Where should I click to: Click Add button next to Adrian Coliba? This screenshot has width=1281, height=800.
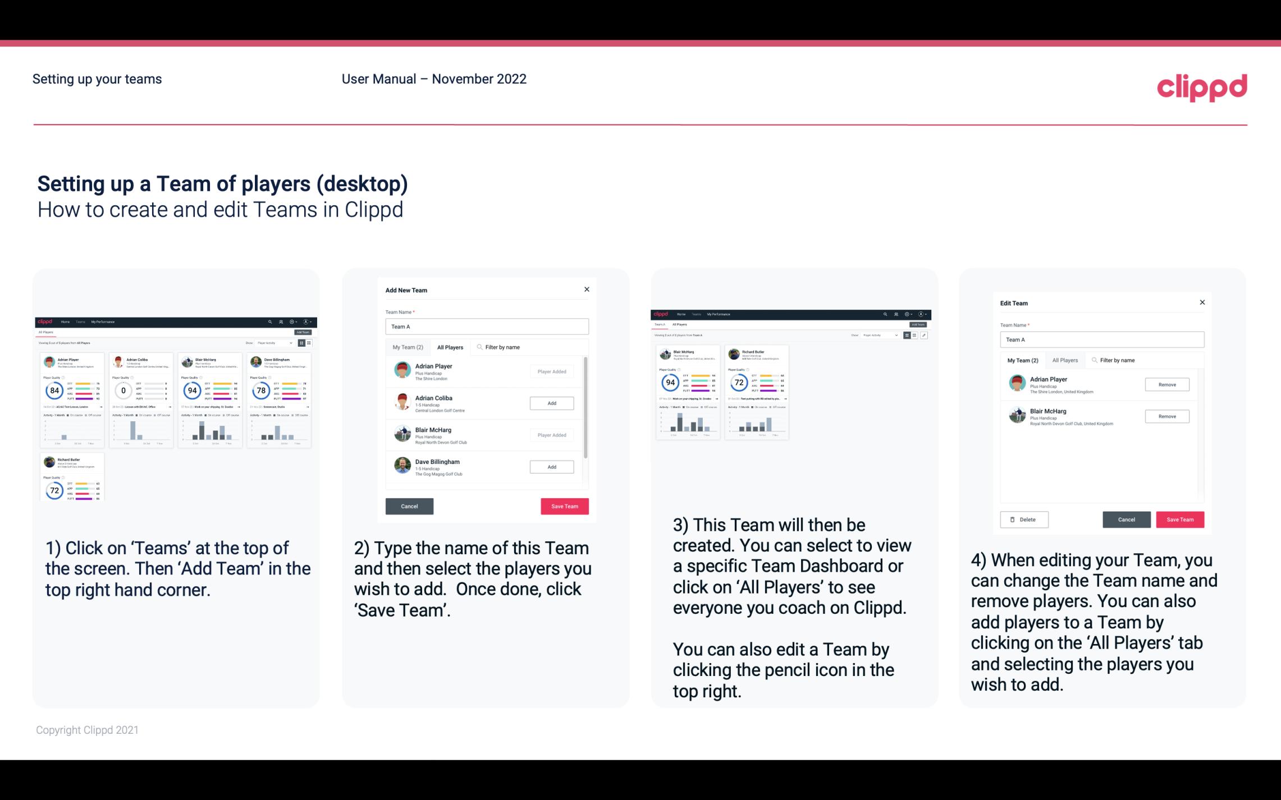point(551,402)
